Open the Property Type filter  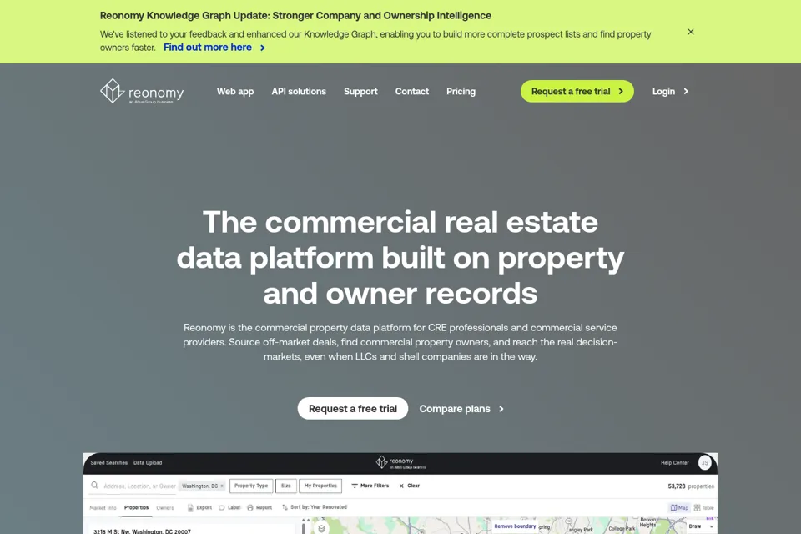point(251,486)
